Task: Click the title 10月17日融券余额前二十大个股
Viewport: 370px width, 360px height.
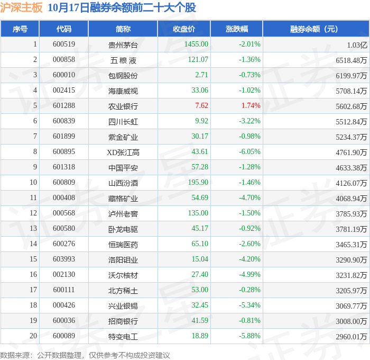Action: click(122, 7)
